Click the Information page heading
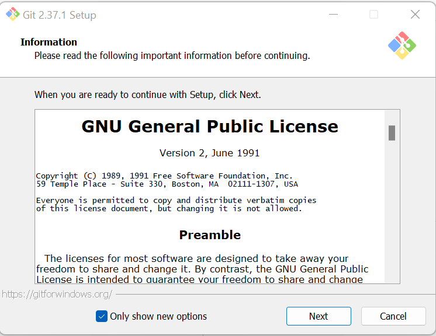Viewport: 436px width, 336px height. [49, 42]
